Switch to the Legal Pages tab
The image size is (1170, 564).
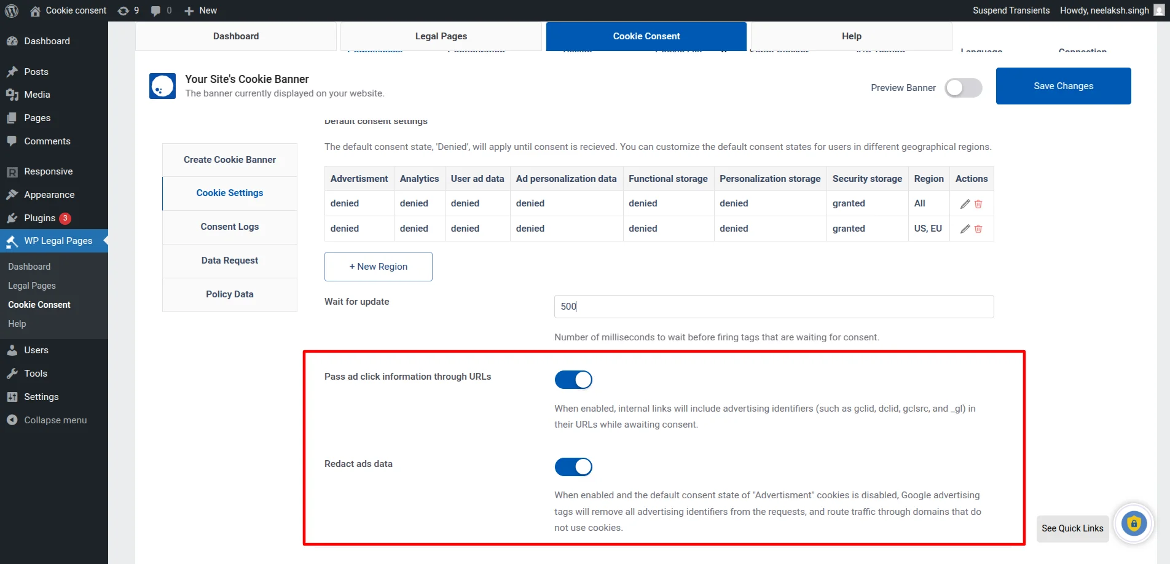click(x=441, y=36)
